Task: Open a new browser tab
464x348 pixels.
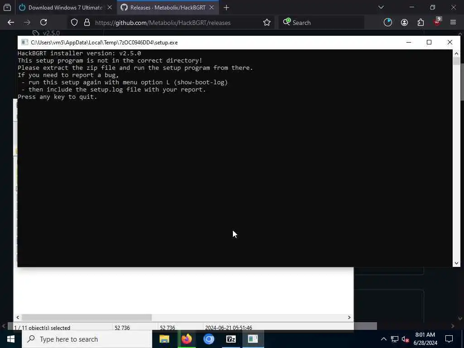Action: point(227,8)
